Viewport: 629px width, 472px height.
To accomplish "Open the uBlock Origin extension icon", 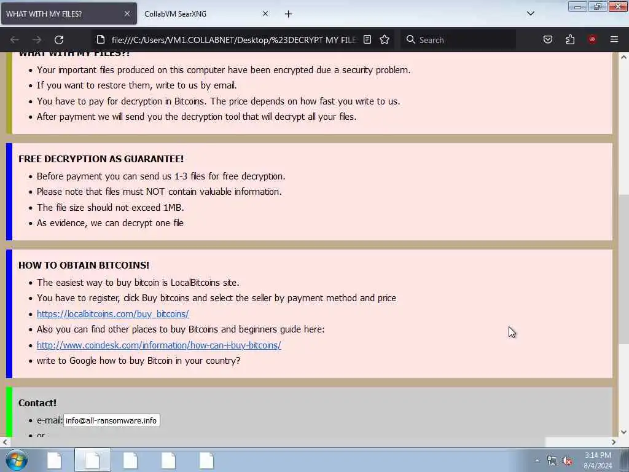I will coord(592,39).
